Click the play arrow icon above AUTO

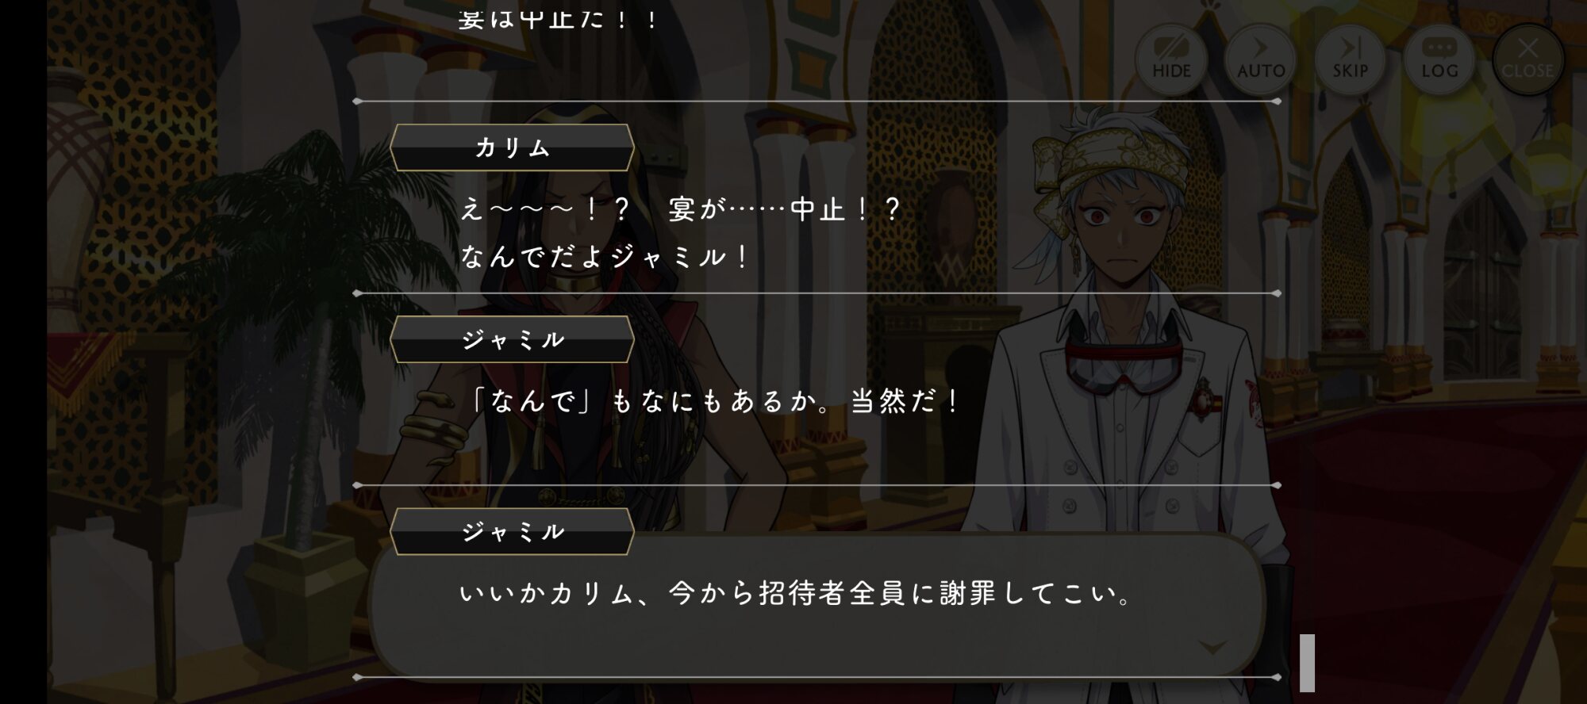click(x=1261, y=46)
